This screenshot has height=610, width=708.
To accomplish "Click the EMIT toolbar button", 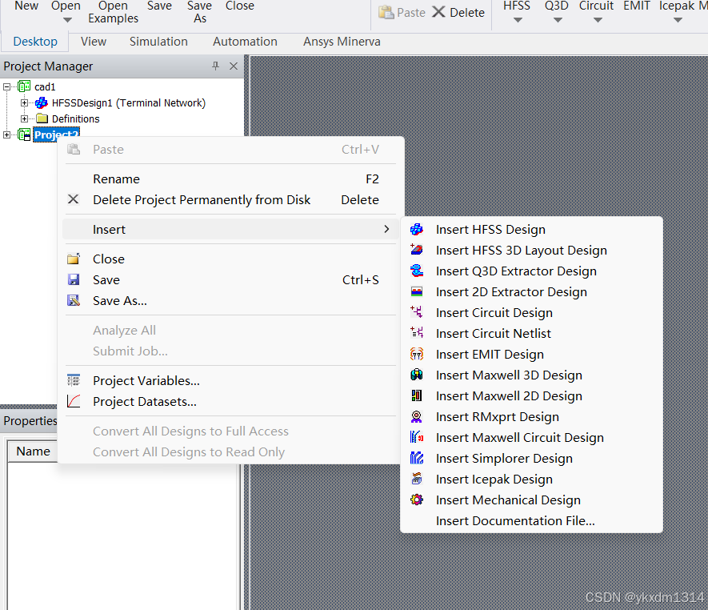I will click(637, 6).
